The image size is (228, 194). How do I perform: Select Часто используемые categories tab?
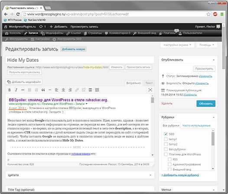coord(196,126)
